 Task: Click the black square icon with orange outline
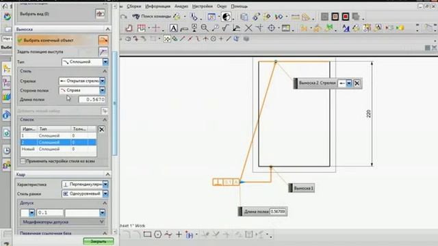click(x=335, y=16)
